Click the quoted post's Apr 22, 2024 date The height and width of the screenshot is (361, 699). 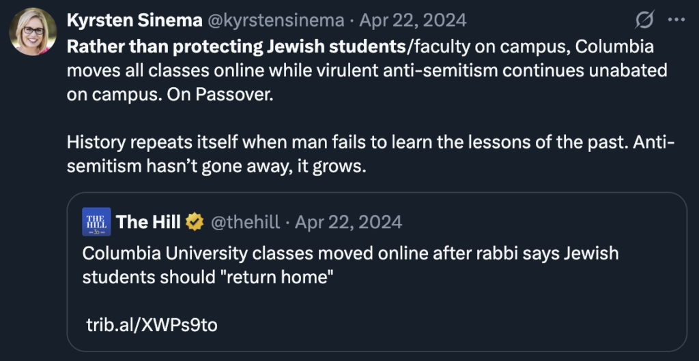click(x=349, y=222)
